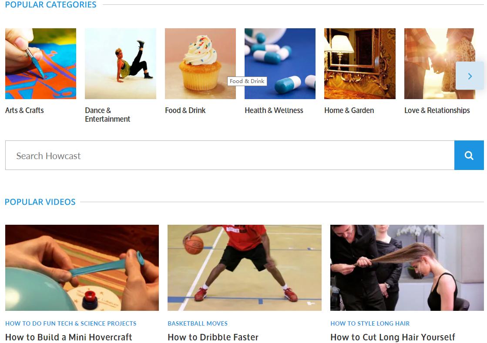487x343 pixels.
Task: Click inside the Search Howcast field
Action: (x=230, y=155)
